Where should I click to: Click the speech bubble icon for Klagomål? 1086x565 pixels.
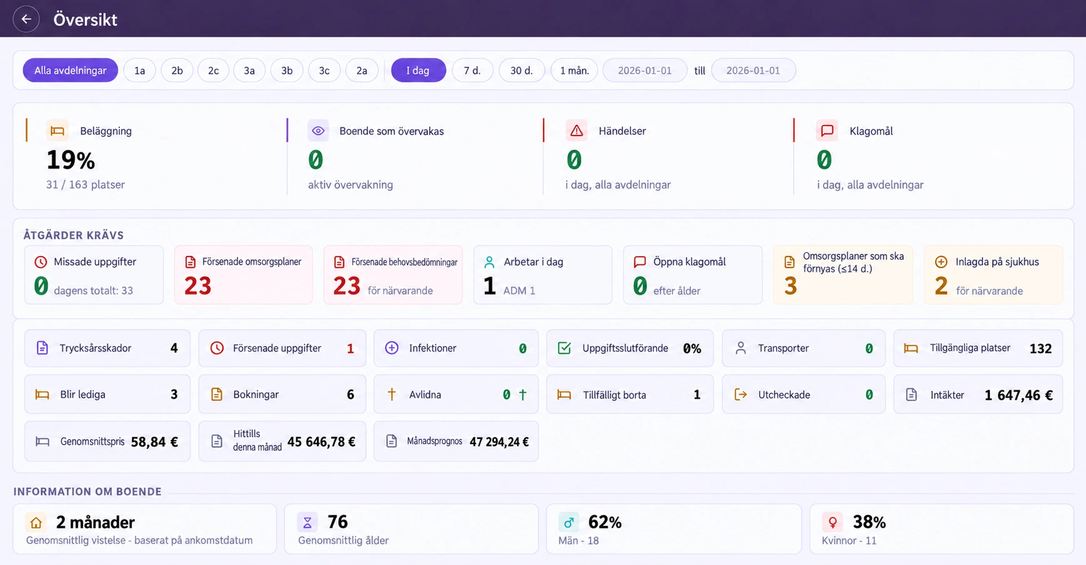pos(827,130)
